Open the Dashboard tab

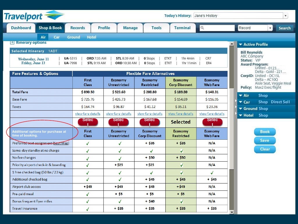(x=21, y=28)
